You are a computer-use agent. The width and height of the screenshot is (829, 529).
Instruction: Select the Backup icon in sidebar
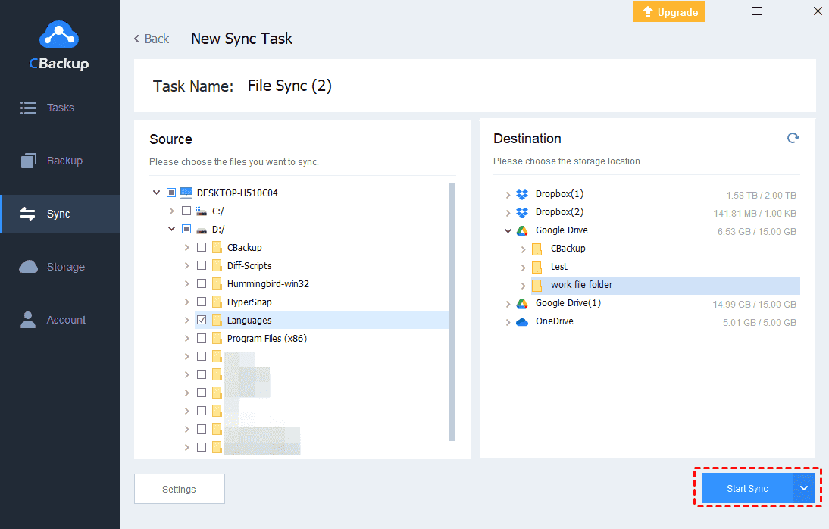28,160
